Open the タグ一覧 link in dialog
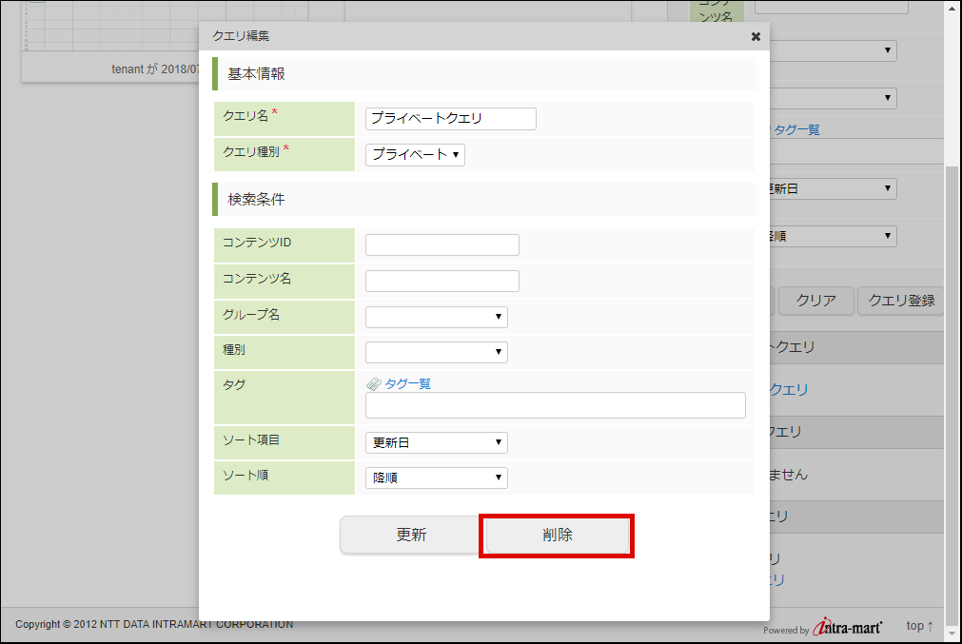 point(407,383)
